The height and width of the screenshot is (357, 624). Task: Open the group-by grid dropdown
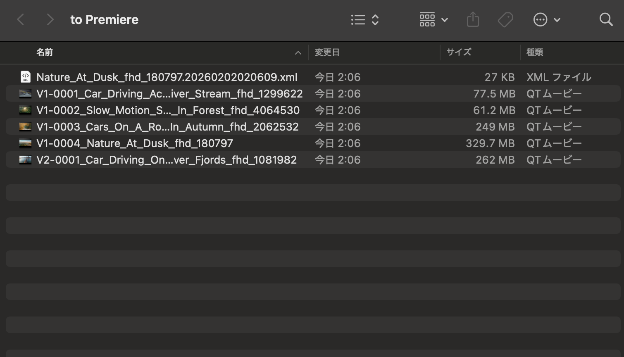433,19
